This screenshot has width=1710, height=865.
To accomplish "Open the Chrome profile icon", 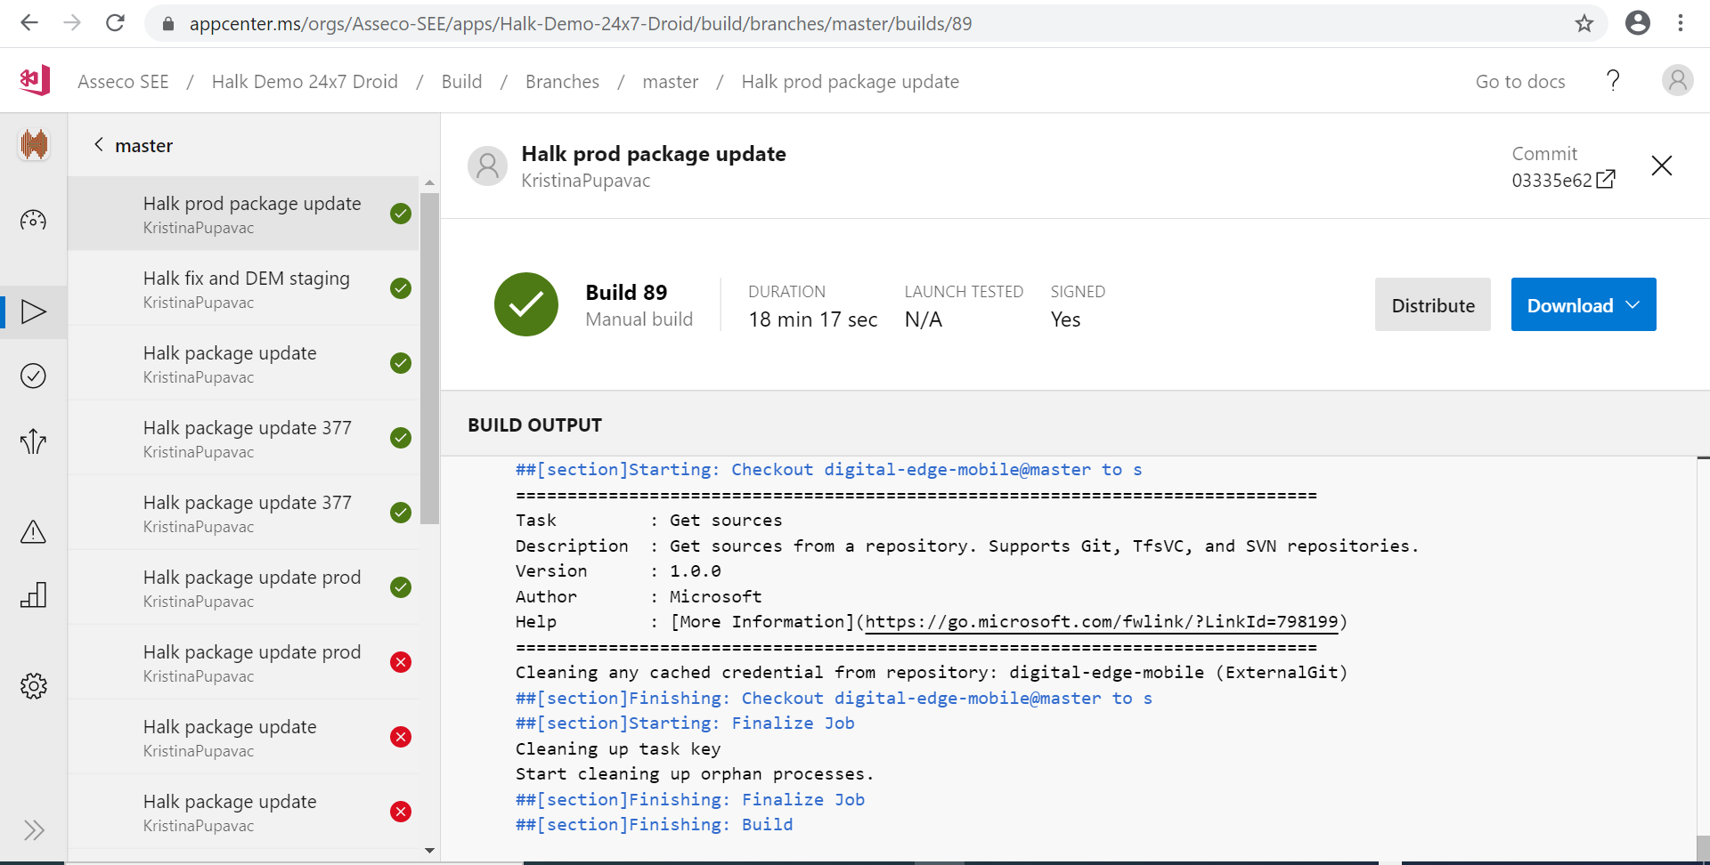I will [1637, 23].
